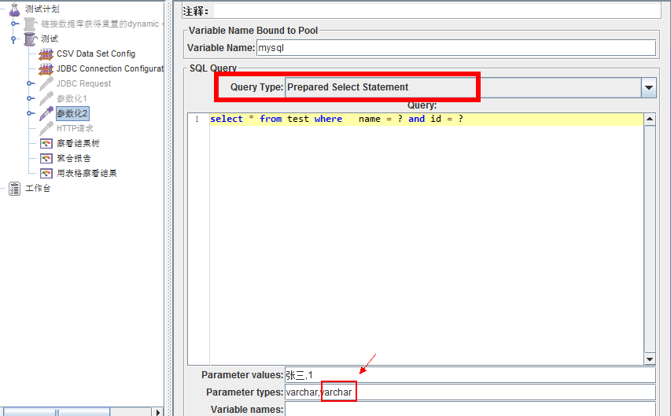671x416 pixels.
Task: Click the JDBC Connection Configuration icon
Action: click(x=46, y=68)
